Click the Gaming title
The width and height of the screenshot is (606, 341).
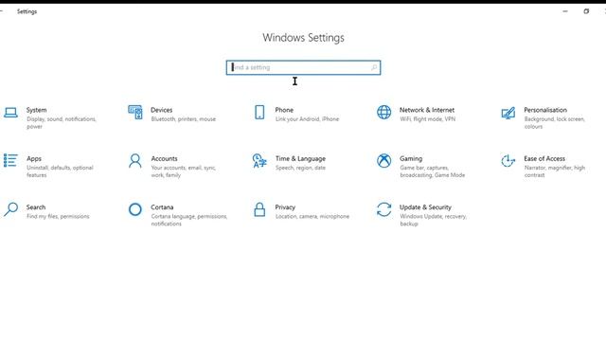(411, 158)
